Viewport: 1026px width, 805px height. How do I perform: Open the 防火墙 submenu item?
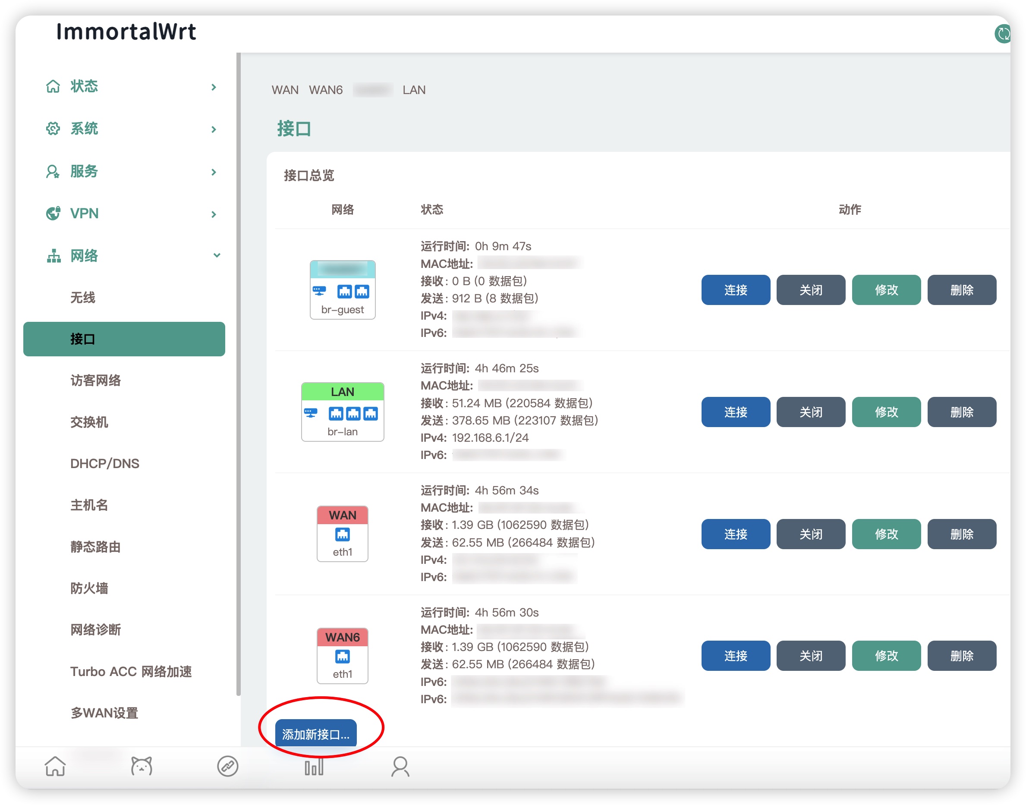(89, 588)
